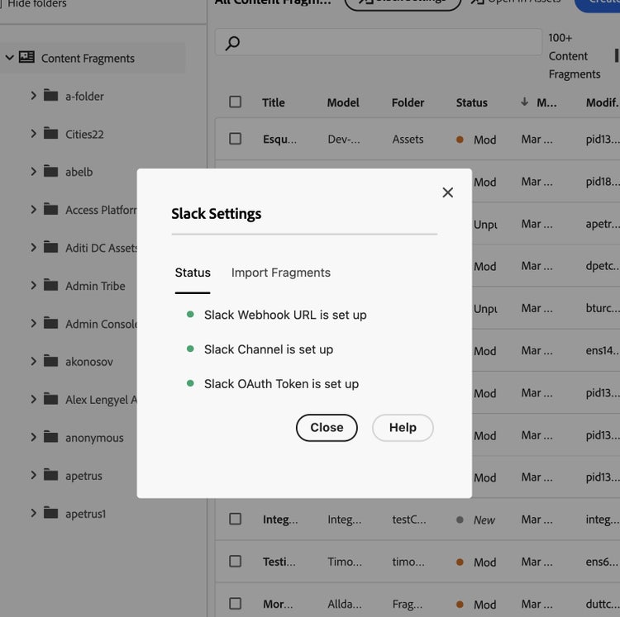Close the Slack Settings dialog with X
This screenshot has width=620, height=617.
pos(447,192)
